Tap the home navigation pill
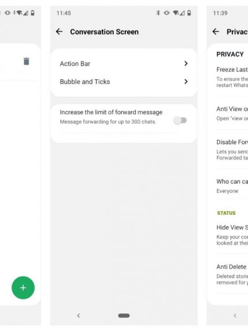Image resolution: width=248 pixels, height=331 pixels. (124, 315)
